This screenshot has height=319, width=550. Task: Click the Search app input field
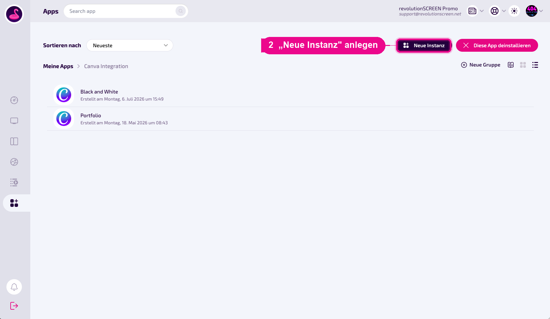[126, 11]
